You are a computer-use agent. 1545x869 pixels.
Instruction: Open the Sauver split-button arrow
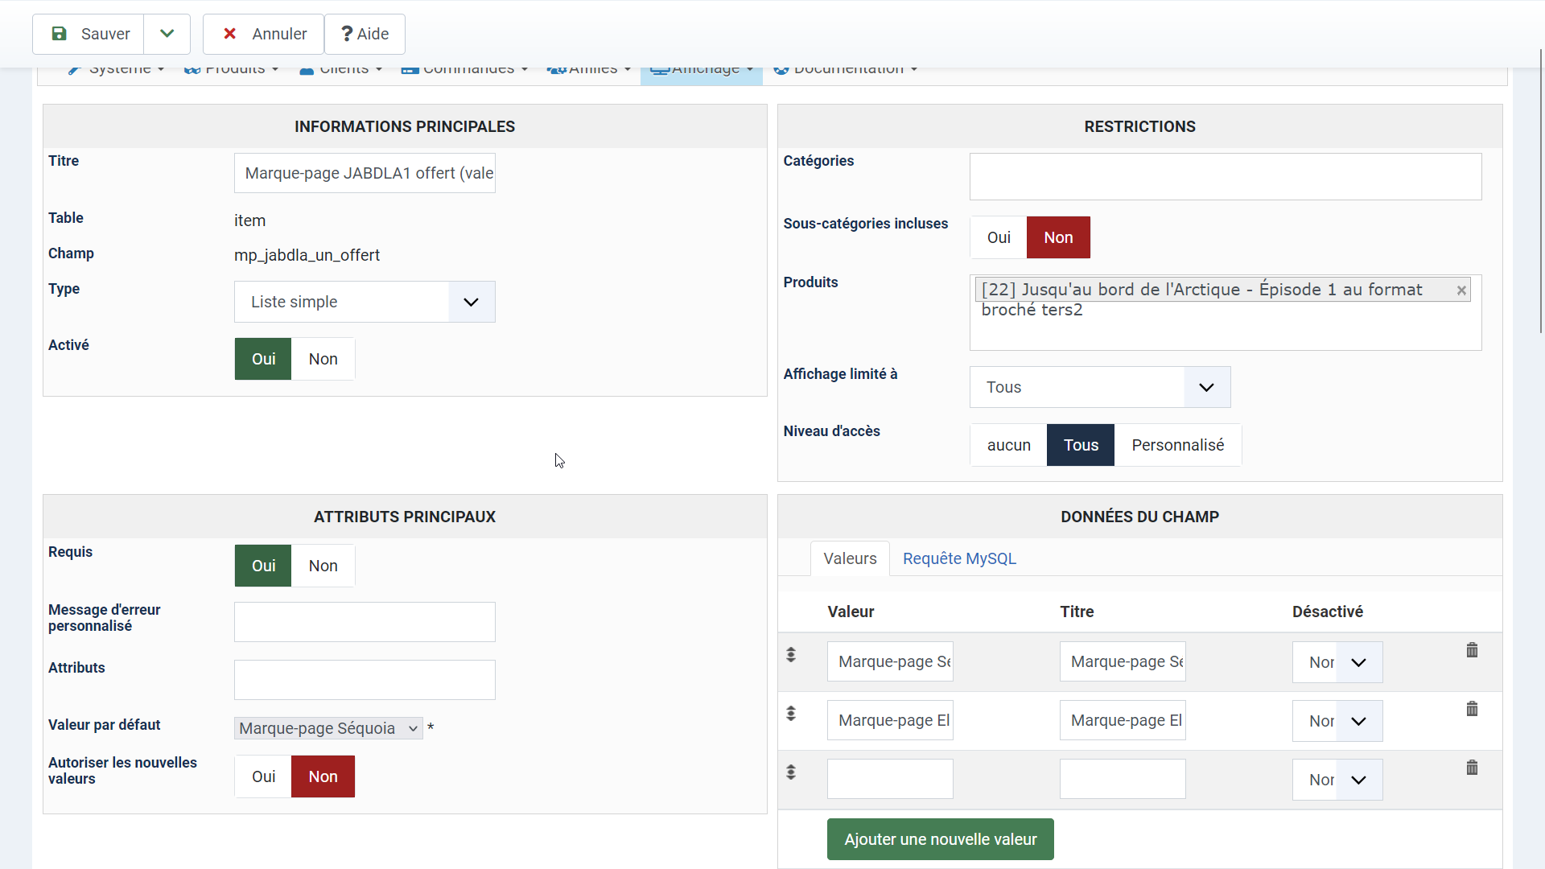click(x=167, y=34)
